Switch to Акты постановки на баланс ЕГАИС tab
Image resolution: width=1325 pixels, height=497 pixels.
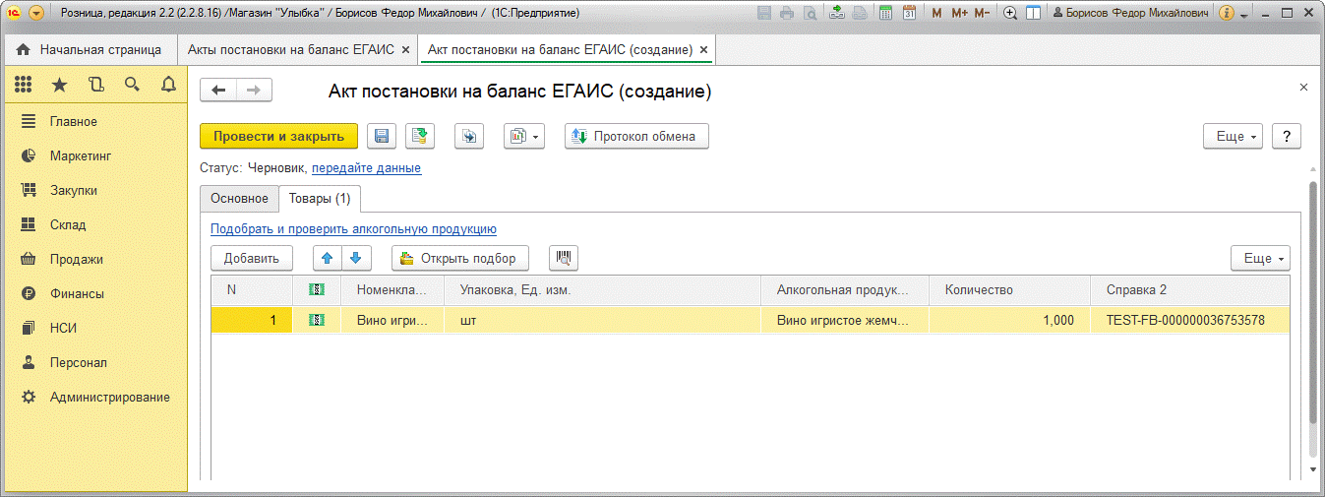[290, 49]
